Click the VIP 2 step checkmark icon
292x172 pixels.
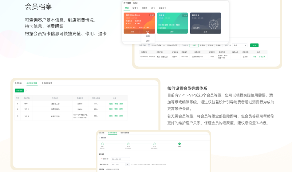coord(128,144)
